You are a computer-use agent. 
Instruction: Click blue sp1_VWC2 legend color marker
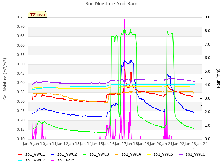click(x=53, y=154)
